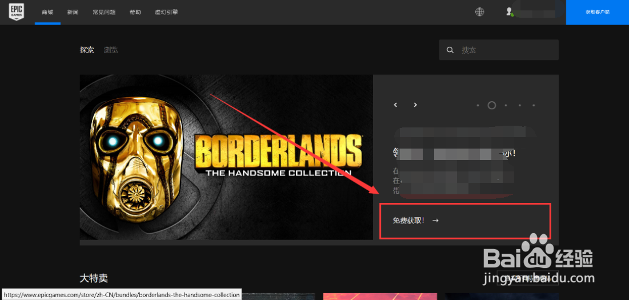Switch to the 浏览 tab
Image resolution: width=629 pixels, height=300 pixels.
pyautogui.click(x=111, y=50)
